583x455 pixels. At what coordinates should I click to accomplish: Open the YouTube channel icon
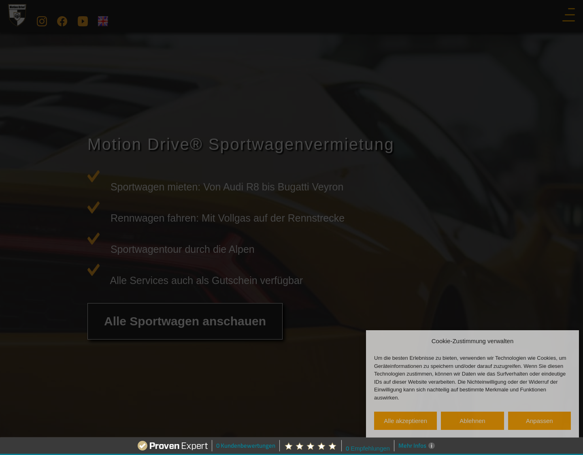click(x=83, y=21)
